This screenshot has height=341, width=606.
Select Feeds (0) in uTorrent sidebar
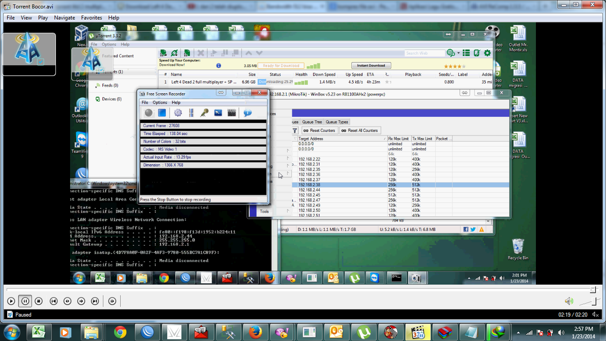110,85
